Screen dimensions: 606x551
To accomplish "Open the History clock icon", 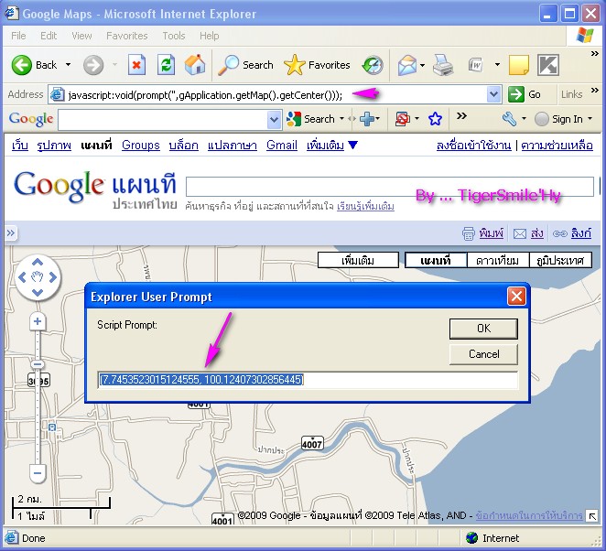I will tap(373, 65).
